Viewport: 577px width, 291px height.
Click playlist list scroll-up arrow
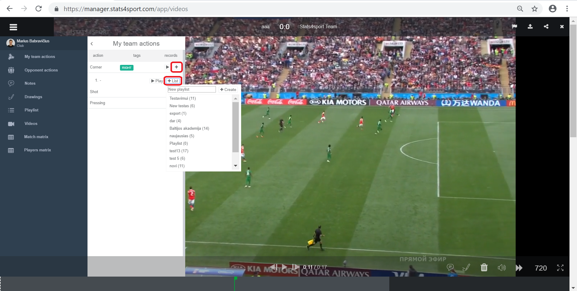coord(235,99)
